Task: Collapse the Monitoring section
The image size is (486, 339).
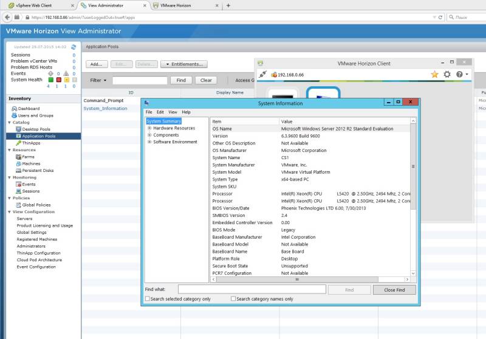Action: (9, 177)
